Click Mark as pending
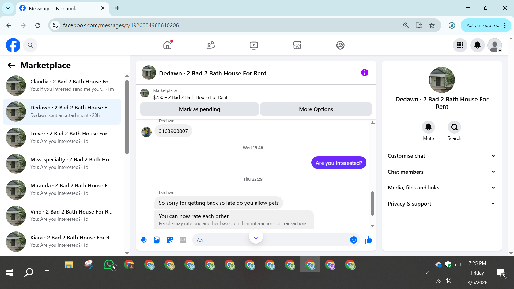514x289 pixels. click(199, 109)
